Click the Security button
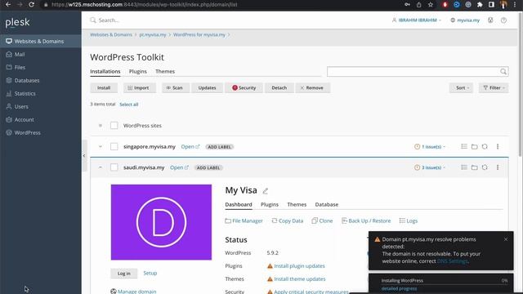Viewport: 523px width, 294px height. tap(244, 87)
